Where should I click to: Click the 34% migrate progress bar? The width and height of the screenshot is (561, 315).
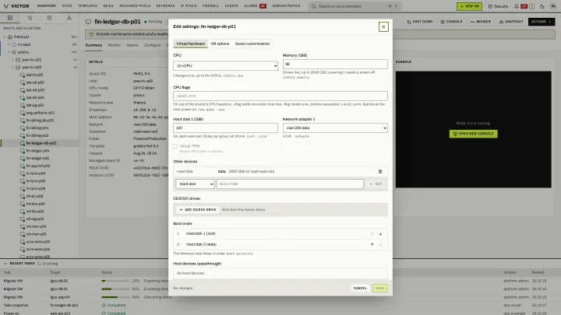[x=115, y=289]
